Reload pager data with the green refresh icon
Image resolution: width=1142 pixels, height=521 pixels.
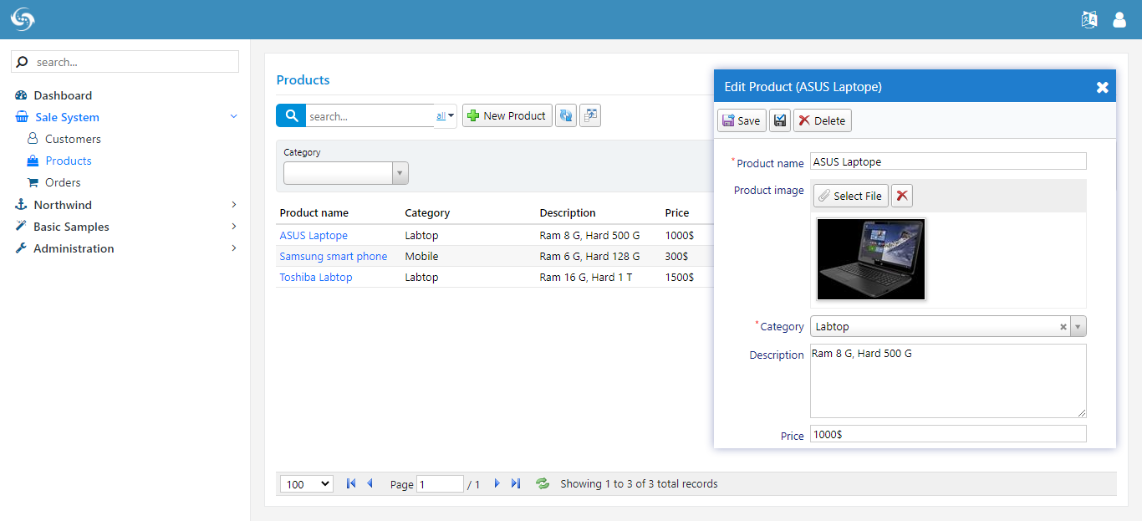(x=542, y=483)
